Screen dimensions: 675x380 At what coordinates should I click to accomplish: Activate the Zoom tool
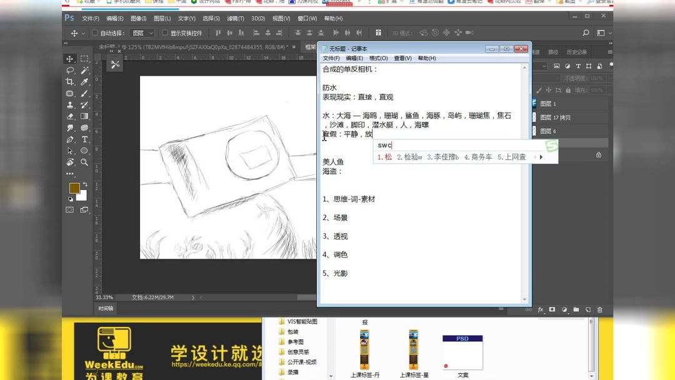pos(84,163)
